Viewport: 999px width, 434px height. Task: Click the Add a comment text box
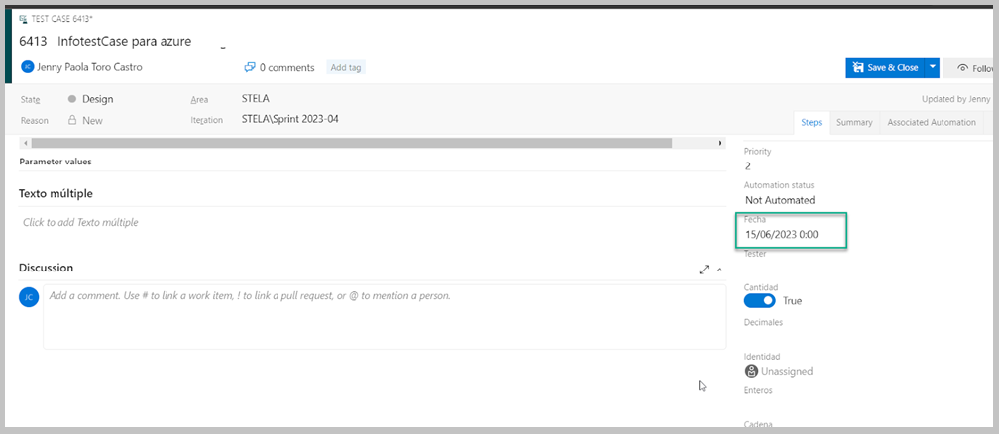click(x=385, y=317)
